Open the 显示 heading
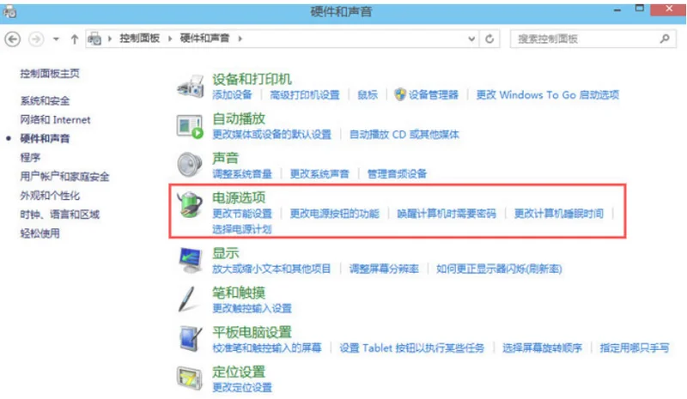 (x=225, y=253)
